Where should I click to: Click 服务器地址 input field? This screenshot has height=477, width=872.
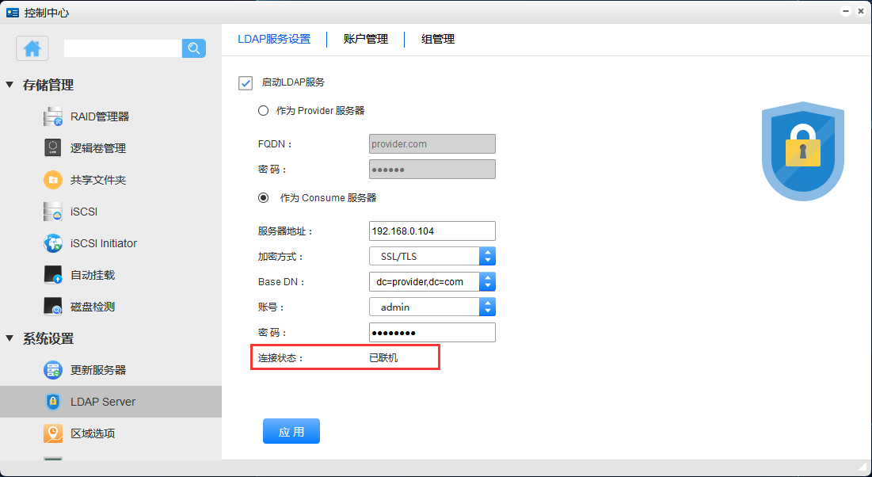(x=432, y=231)
